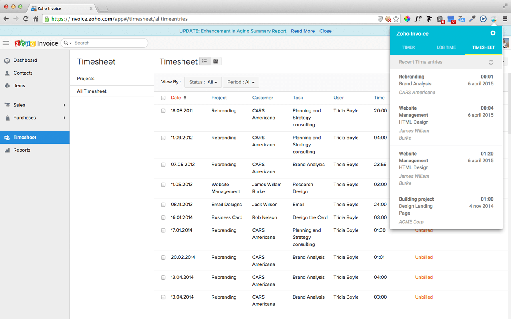
Task: Open Zoho Invoice extension settings gear
Action: 493,33
